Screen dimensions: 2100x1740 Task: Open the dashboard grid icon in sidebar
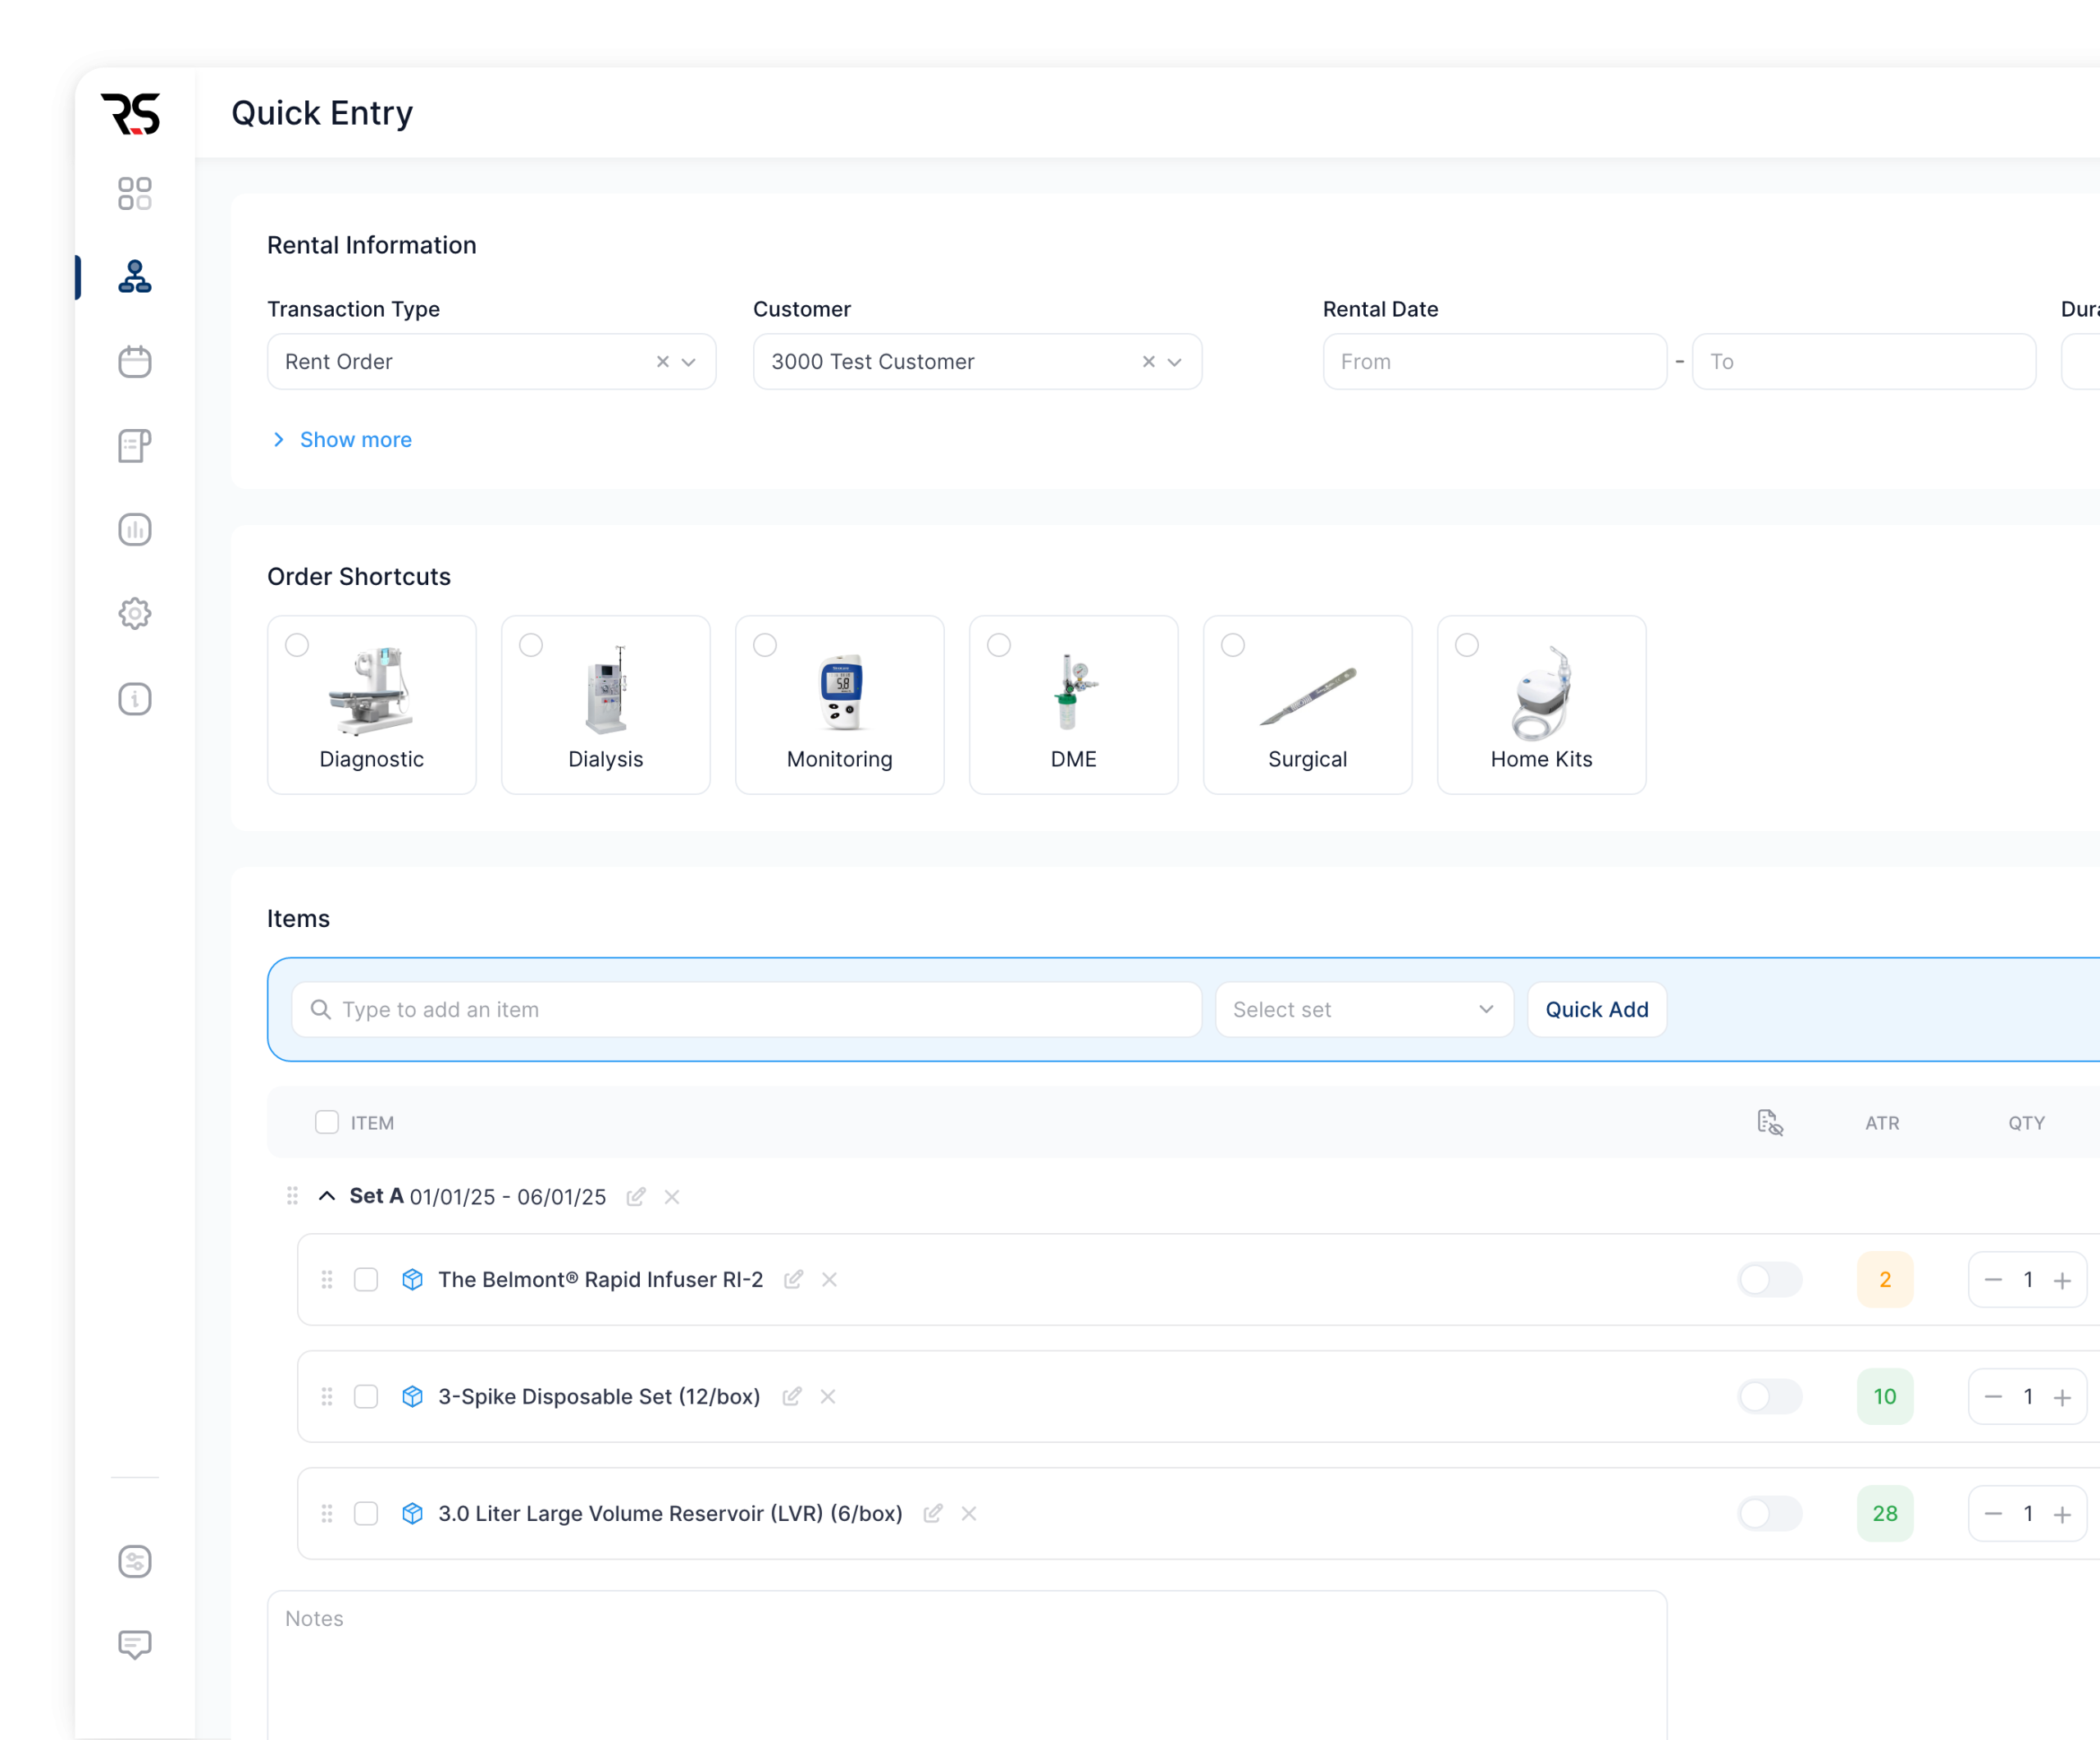[134, 193]
